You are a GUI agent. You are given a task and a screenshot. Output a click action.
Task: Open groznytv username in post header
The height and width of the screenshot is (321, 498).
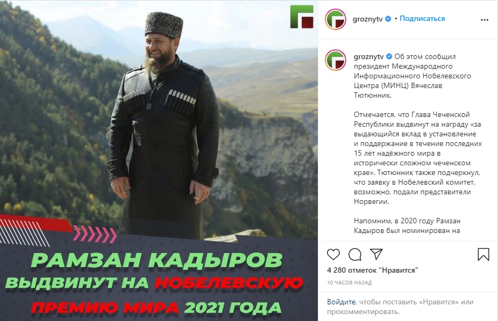coord(367,19)
